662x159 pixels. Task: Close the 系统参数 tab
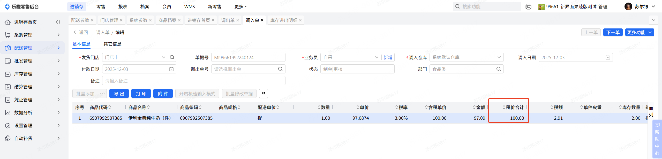pos(150,20)
